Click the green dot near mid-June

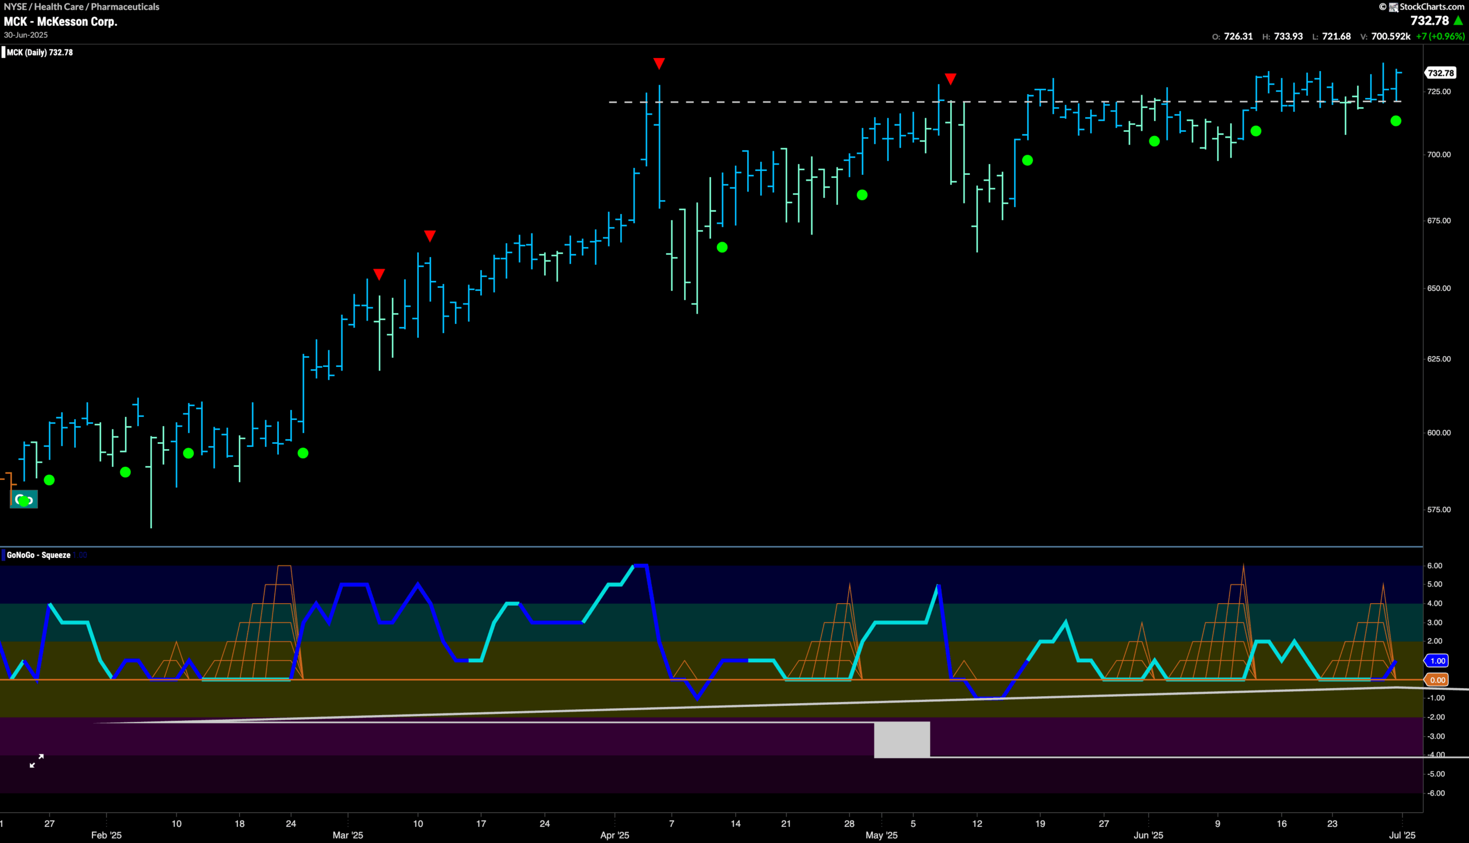1256,131
